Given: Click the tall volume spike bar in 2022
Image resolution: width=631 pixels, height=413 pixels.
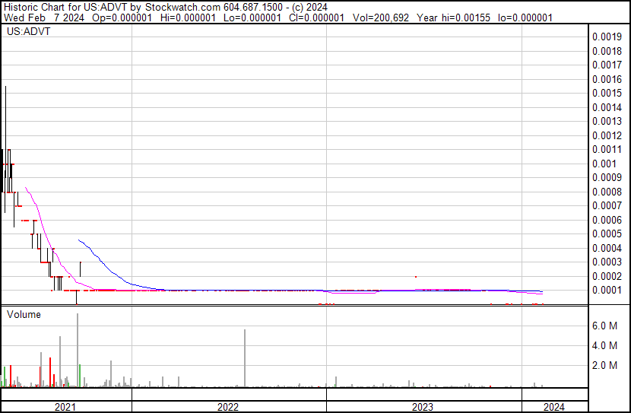Looking at the screenshot, I should pyautogui.click(x=245, y=357).
